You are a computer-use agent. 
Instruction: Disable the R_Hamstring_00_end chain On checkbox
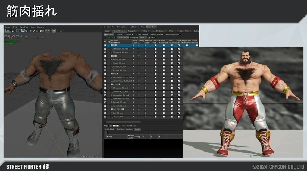coord(105,95)
